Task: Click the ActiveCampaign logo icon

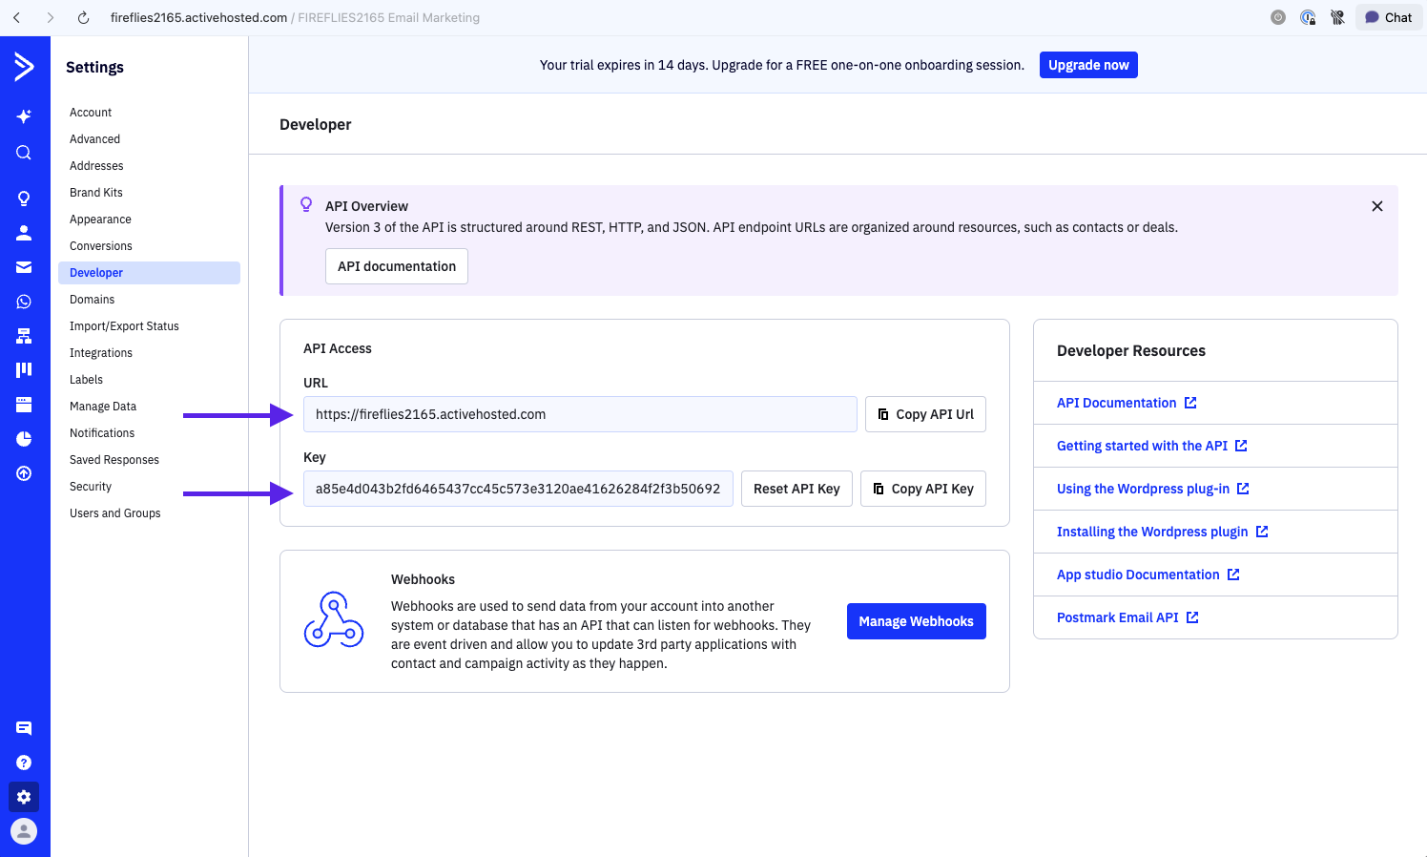Action: point(24,67)
